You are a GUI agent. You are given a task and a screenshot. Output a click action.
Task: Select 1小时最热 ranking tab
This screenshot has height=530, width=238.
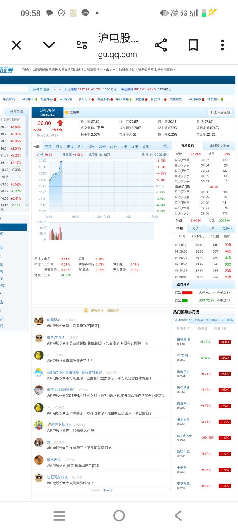click(x=196, y=320)
